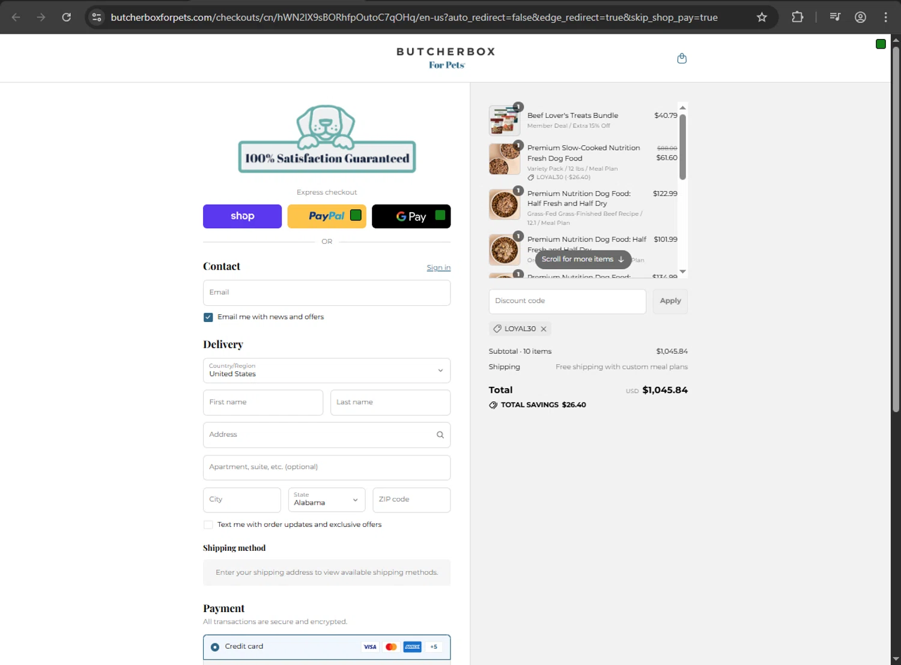The image size is (901, 665).
Task: Open the browser extensions puzzle icon
Action: pyautogui.click(x=798, y=17)
